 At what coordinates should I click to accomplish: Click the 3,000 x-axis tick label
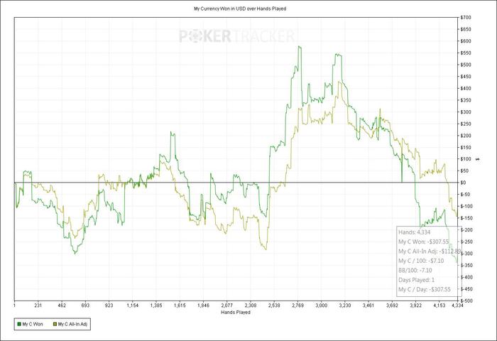coord(321,305)
